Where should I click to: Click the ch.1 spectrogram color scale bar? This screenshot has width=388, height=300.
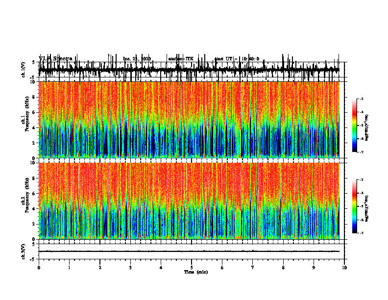pos(355,125)
